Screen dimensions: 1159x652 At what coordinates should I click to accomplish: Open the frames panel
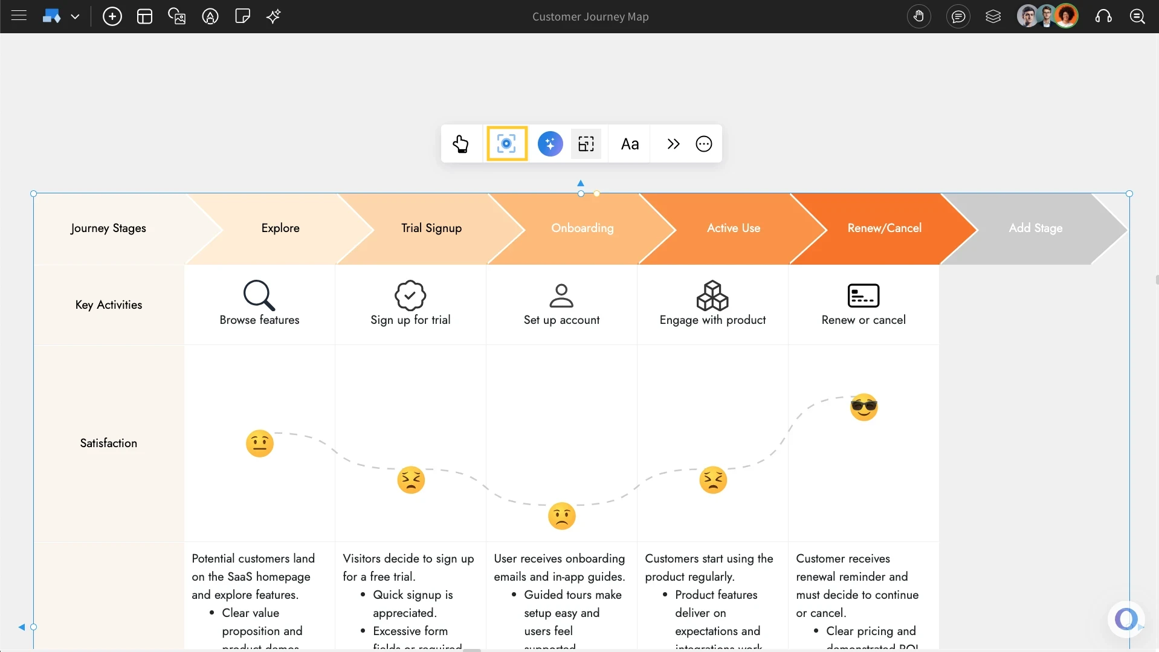993,16
